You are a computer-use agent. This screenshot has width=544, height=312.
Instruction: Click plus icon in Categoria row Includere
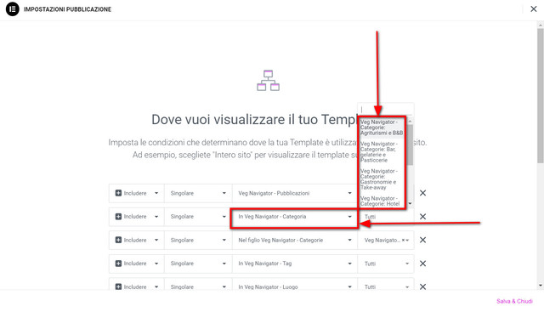click(118, 217)
